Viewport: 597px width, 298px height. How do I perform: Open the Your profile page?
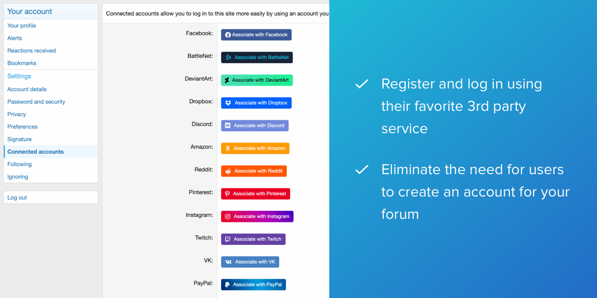[21, 26]
